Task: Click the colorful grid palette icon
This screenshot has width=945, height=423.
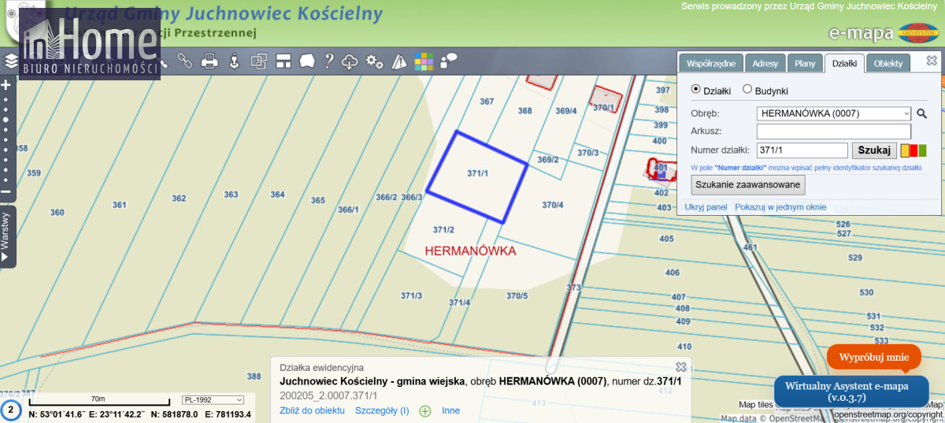Action: (x=424, y=61)
